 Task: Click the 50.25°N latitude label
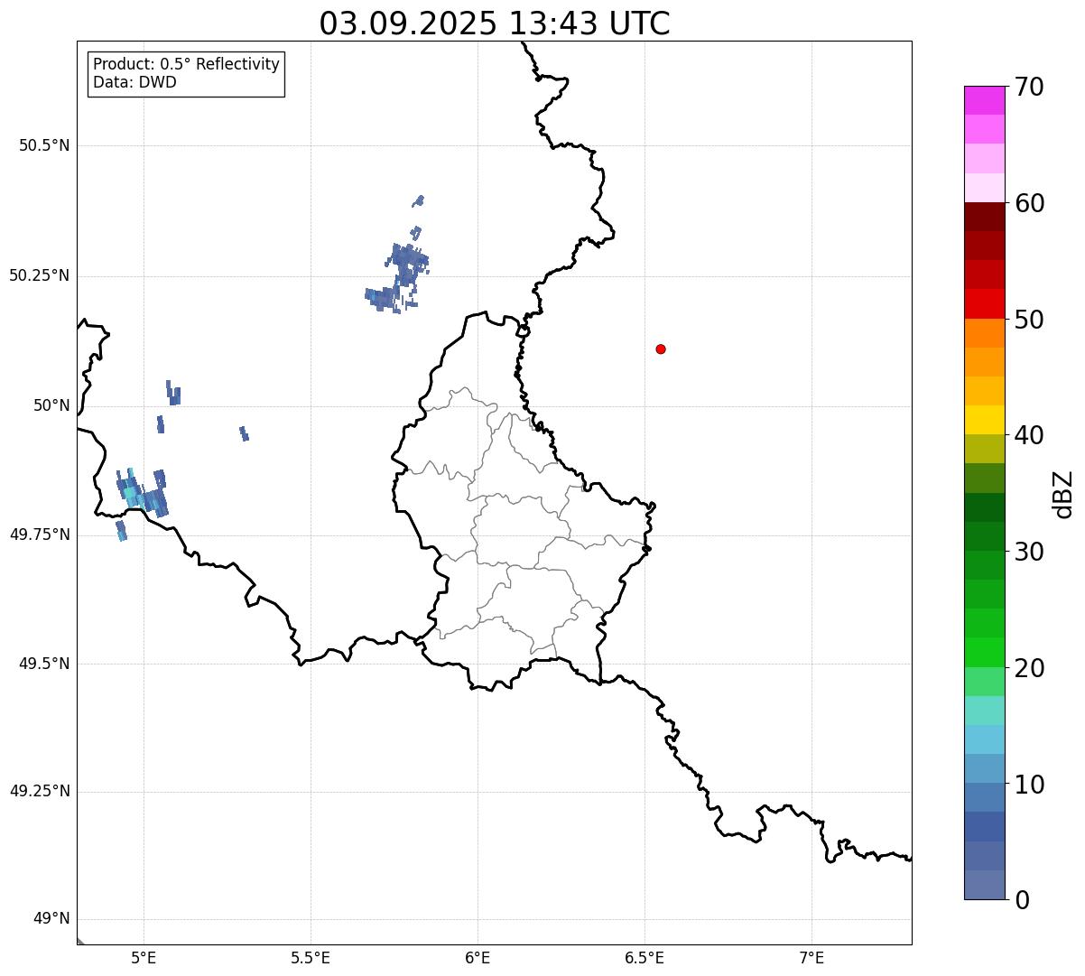click(40, 275)
